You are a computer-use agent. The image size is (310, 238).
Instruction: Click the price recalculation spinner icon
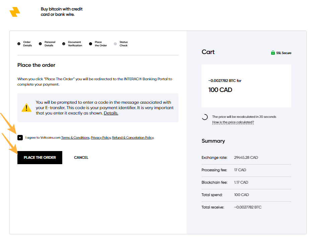pos(205,117)
